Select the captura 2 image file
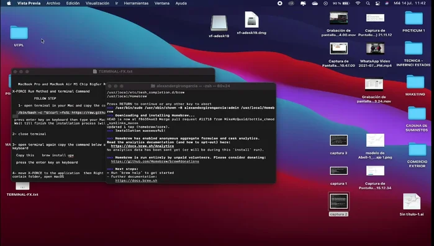This screenshot has width=434, height=246. (338, 201)
